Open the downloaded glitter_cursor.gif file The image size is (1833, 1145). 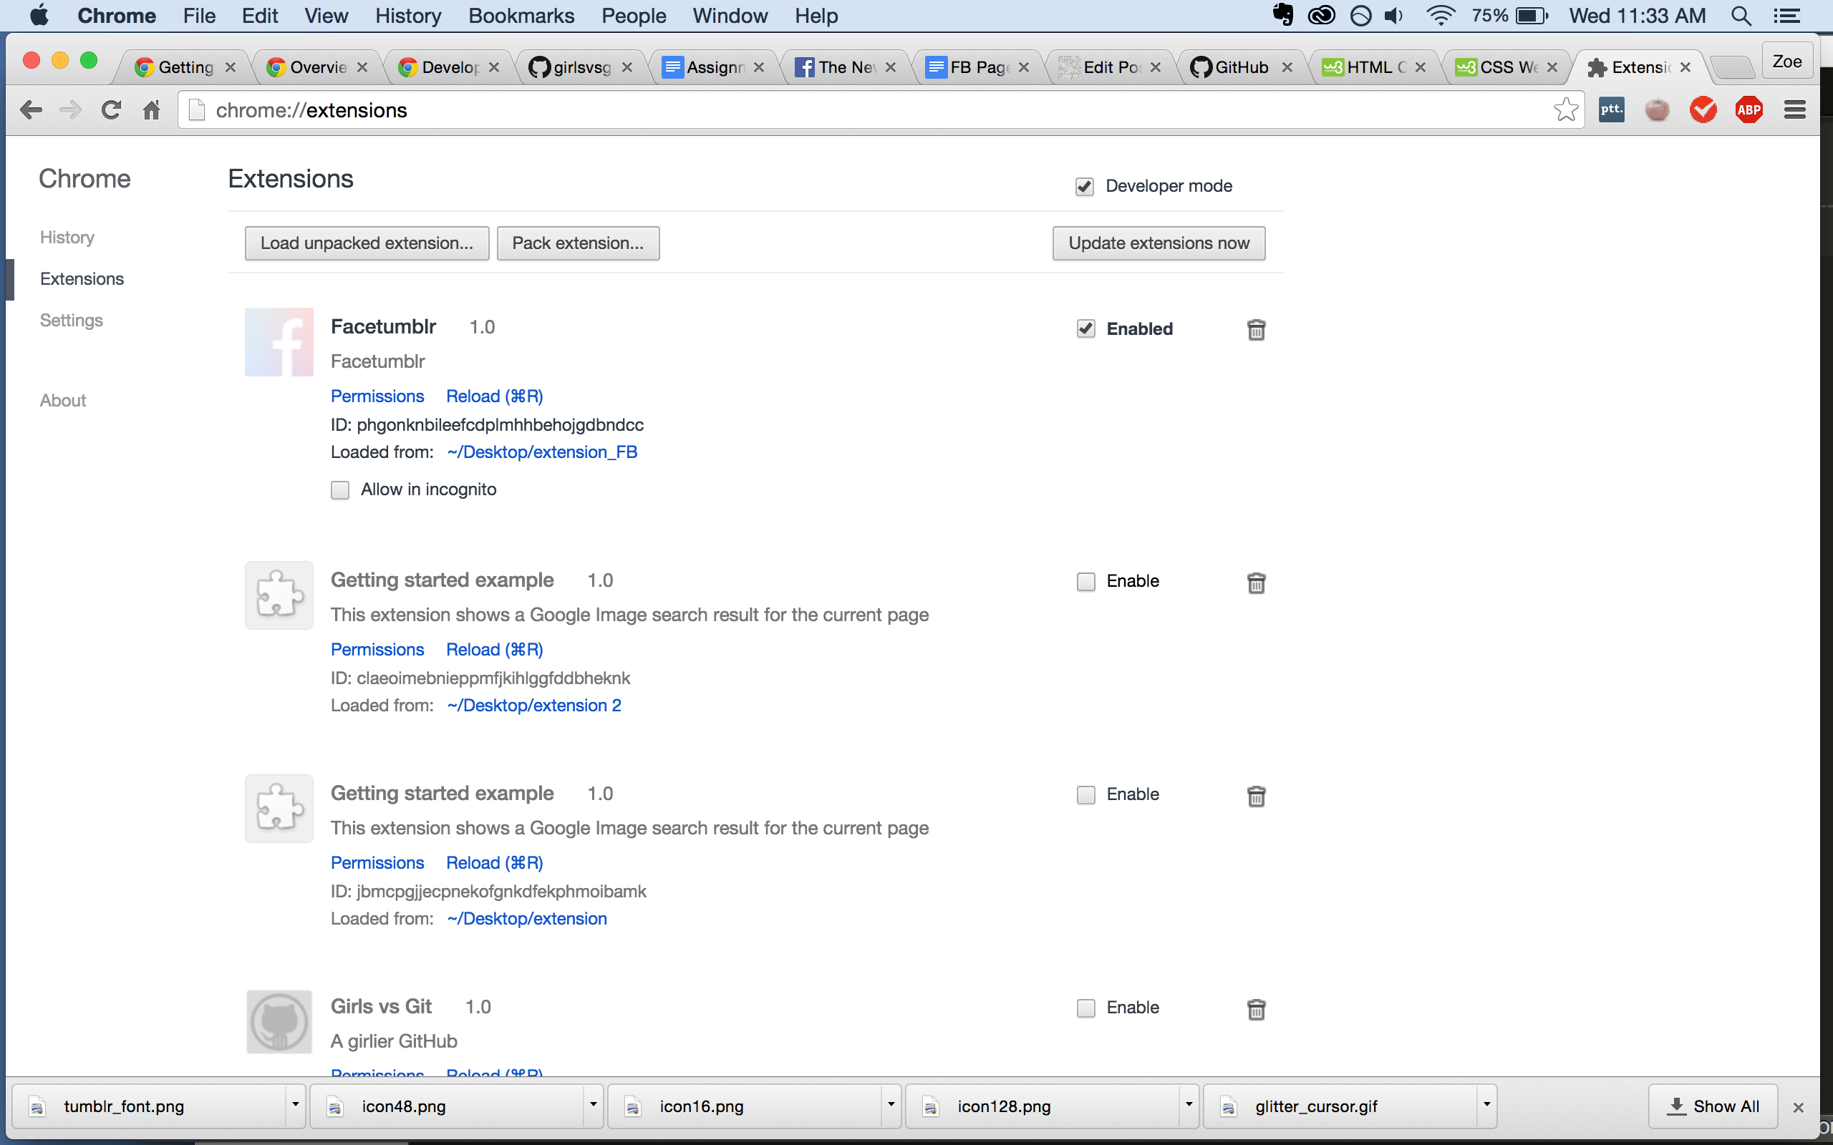1340,1106
